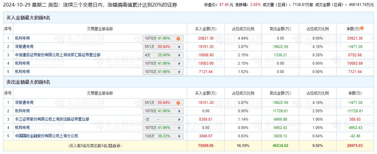The height and width of the screenshot is (154, 377).
Task: Click the 卖出金额最大的前5名 section header
Action: click(x=28, y=82)
